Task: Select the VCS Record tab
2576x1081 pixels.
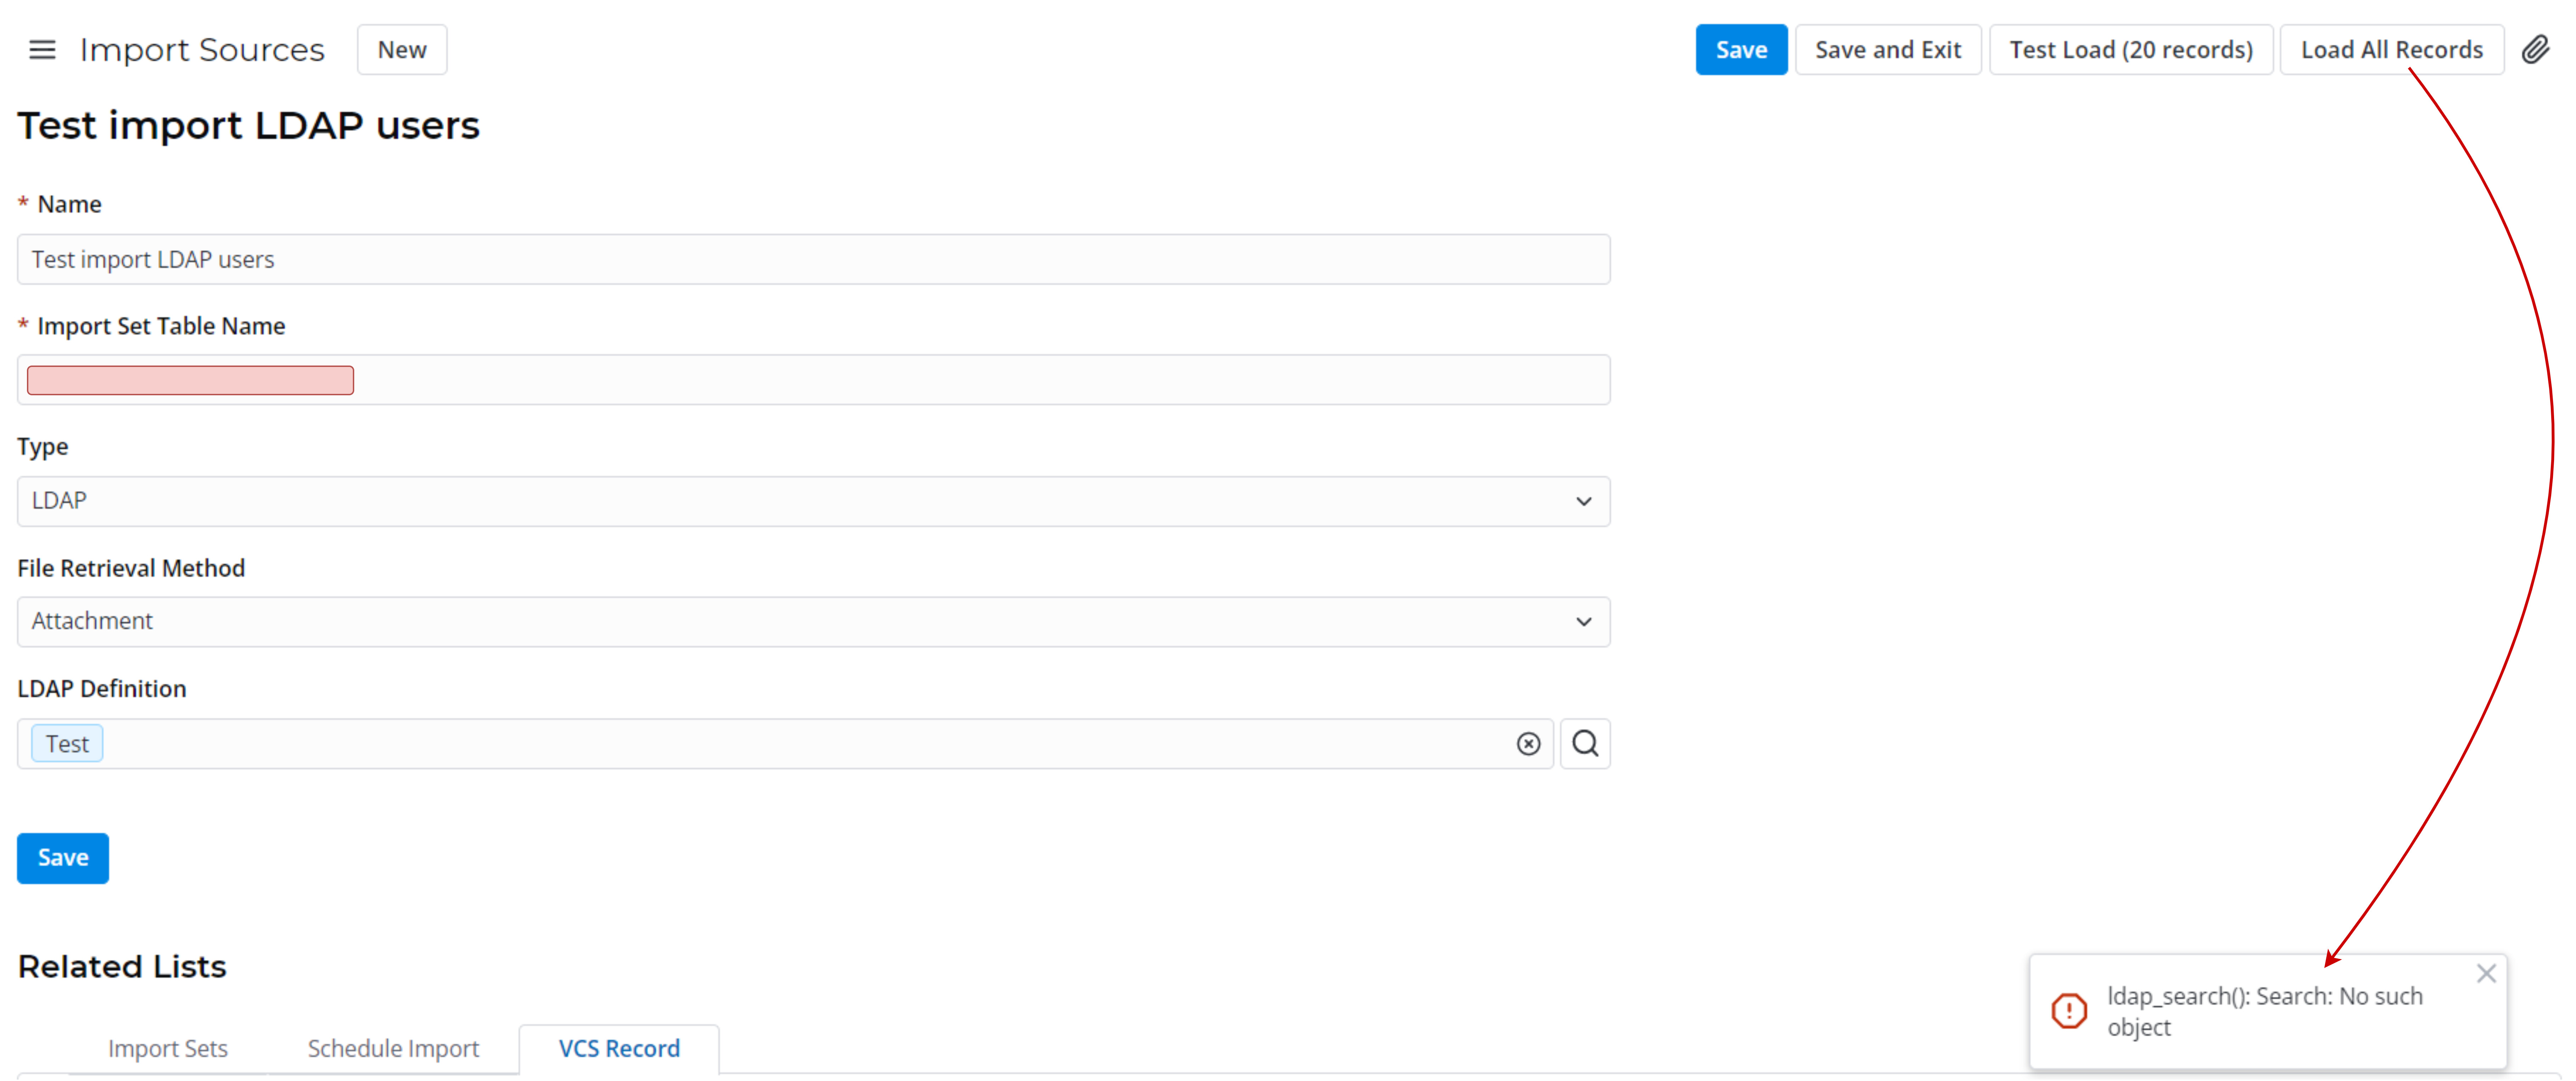Action: point(619,1048)
